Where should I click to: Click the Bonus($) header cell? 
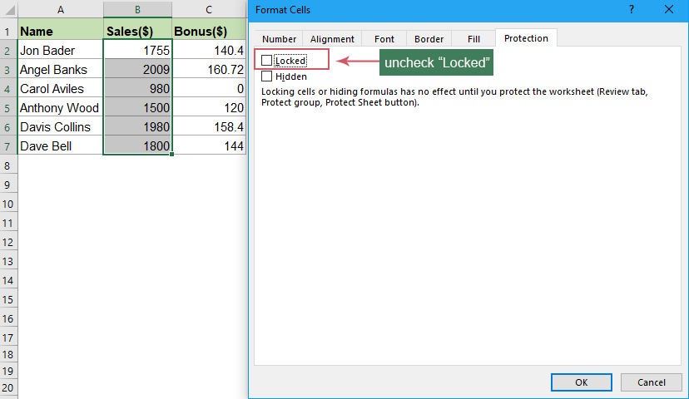(209, 32)
